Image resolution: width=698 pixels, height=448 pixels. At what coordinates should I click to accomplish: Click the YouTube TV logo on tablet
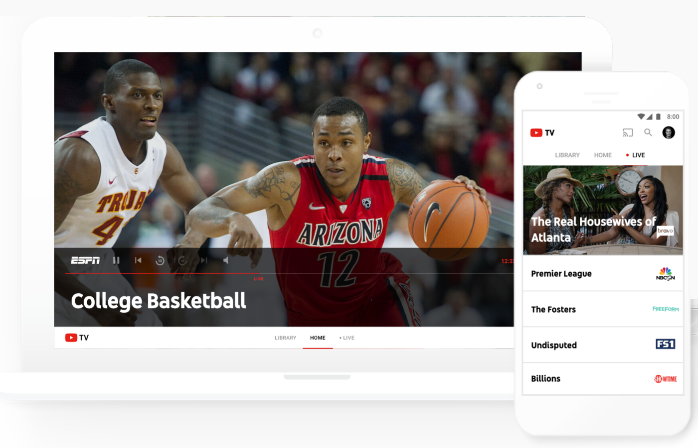(77, 337)
